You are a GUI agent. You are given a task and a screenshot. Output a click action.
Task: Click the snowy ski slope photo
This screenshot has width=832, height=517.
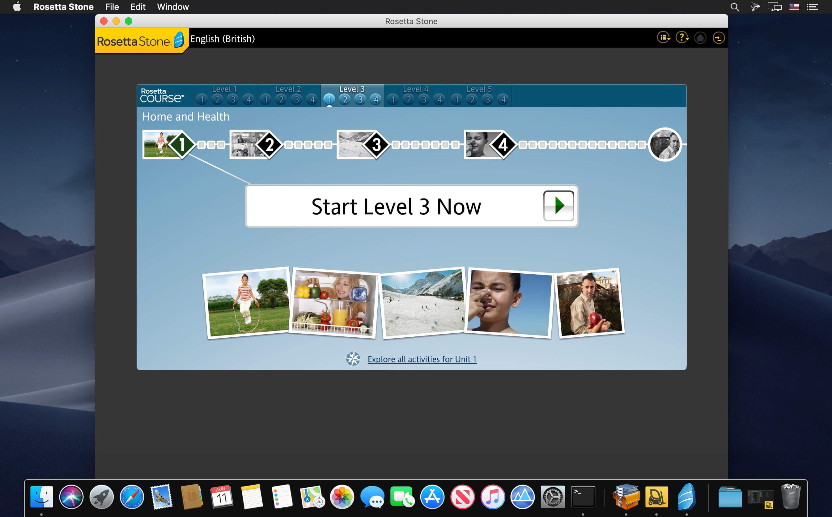point(423,303)
